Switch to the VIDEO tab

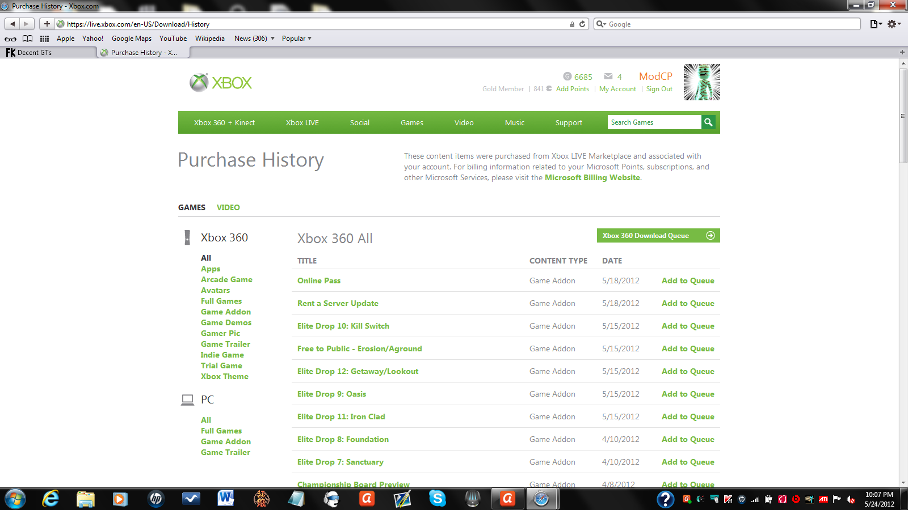click(x=228, y=207)
